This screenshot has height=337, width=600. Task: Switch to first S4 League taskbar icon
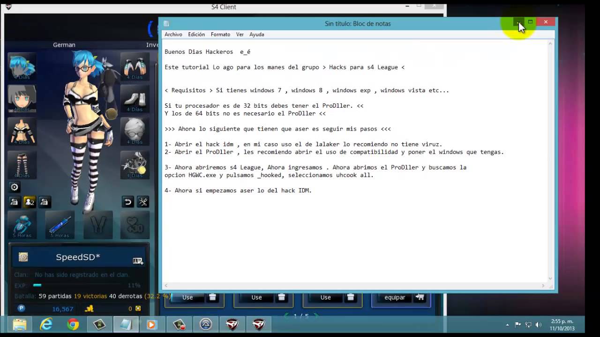[232, 324]
